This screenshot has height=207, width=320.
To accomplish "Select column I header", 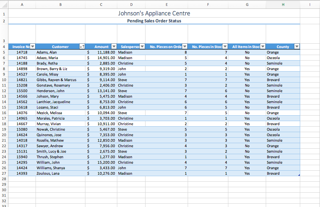I will (310, 4).
